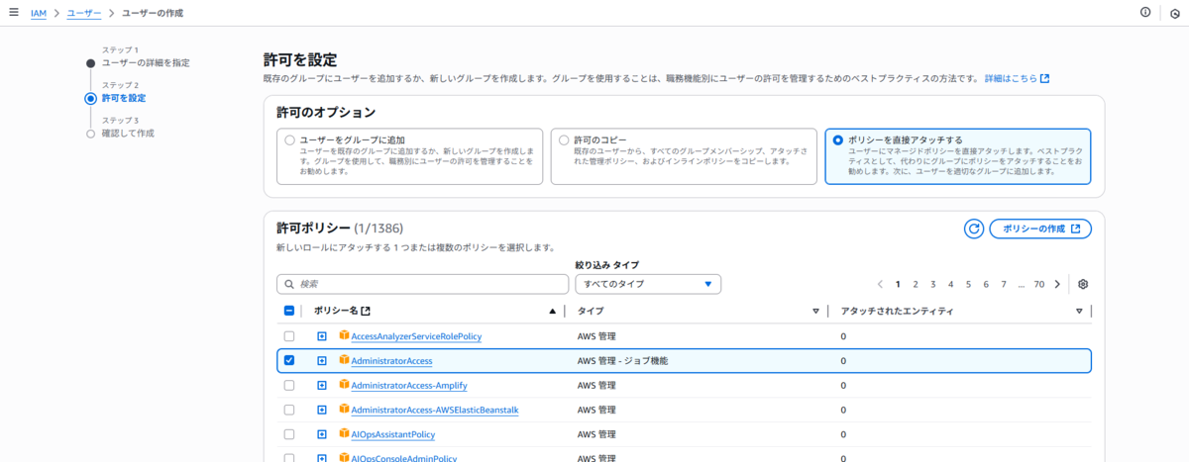This screenshot has width=1189, height=462.
Task: Click AWS 管理 - ジョブ機能 type cell
Action: [x=622, y=361]
